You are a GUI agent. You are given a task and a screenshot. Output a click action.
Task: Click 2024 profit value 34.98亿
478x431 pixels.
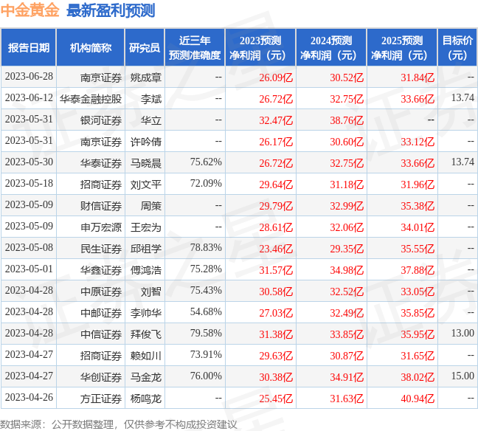point(347,270)
